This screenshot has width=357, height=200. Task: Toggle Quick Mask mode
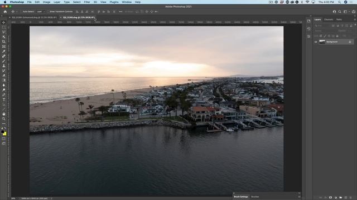point(4,138)
